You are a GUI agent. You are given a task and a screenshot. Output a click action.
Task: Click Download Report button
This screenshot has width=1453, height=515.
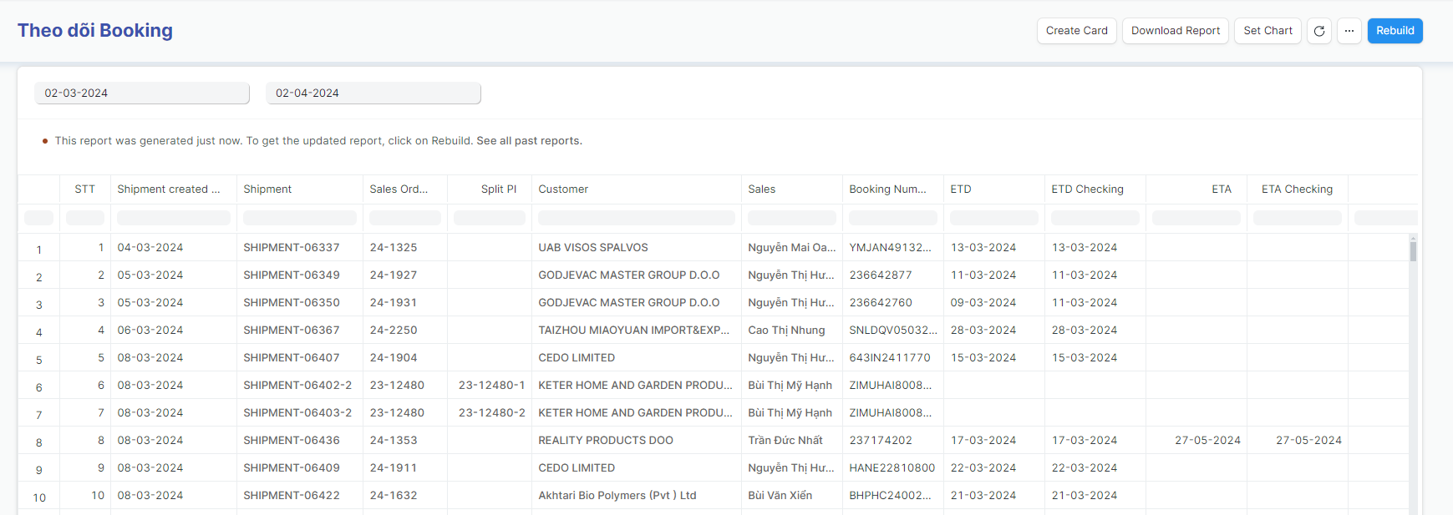click(1175, 31)
